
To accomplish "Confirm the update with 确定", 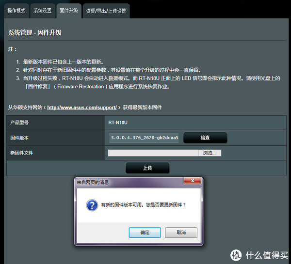I will 145,233.
